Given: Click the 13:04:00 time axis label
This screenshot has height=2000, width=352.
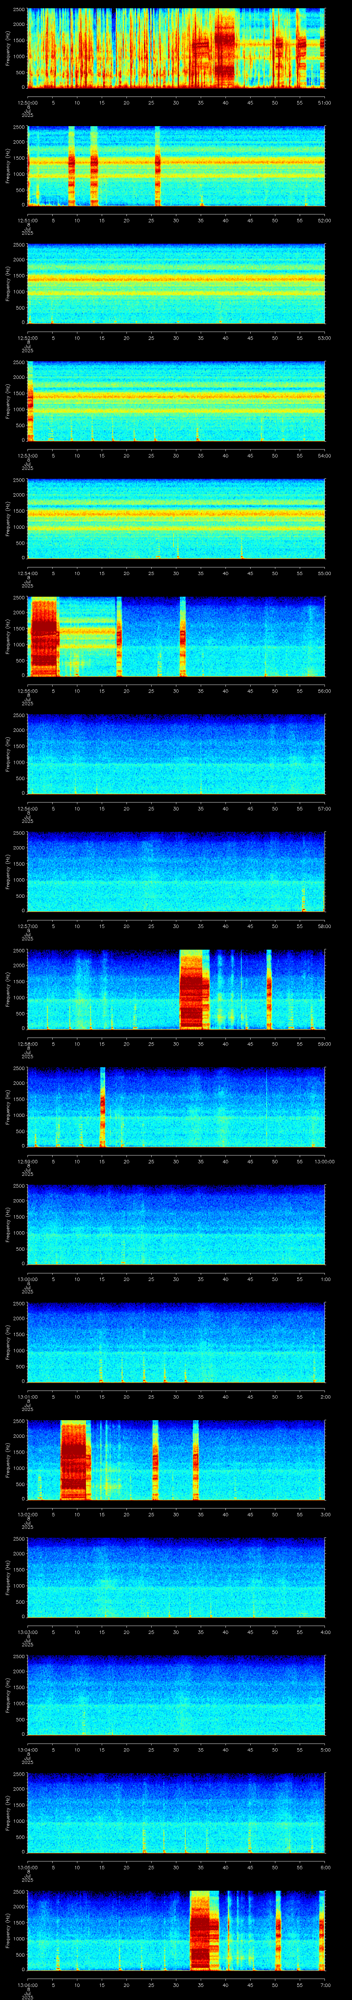Looking at the screenshot, I should pos(28,1749).
